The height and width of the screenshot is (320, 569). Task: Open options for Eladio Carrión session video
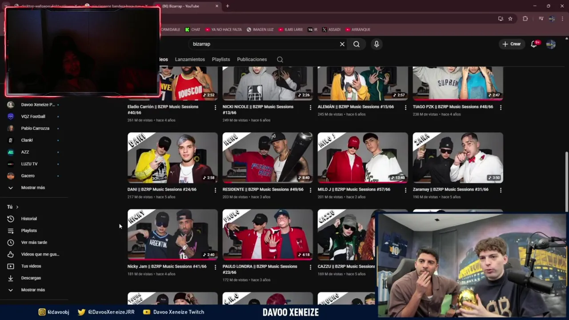pyautogui.click(x=215, y=108)
